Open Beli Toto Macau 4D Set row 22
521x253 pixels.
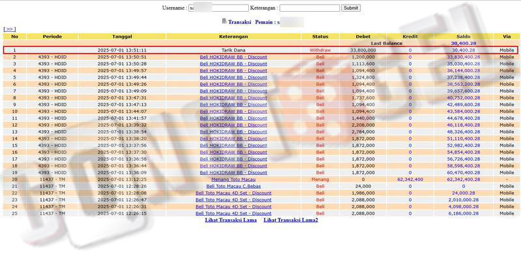tap(234, 193)
